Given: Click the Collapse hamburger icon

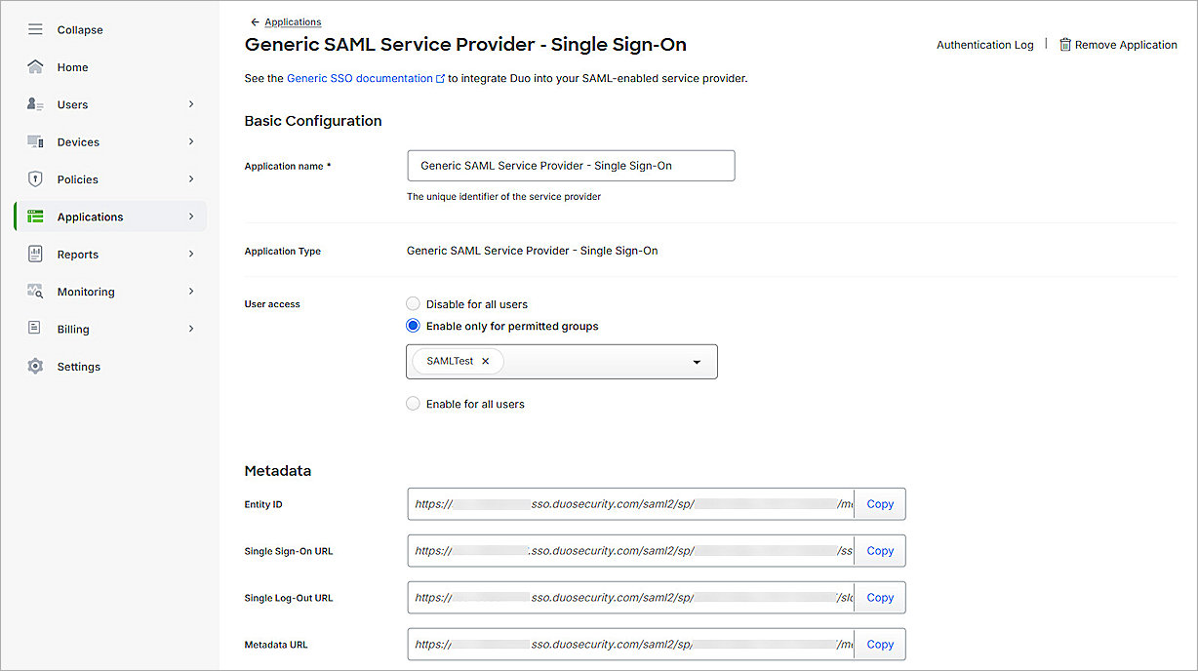Looking at the screenshot, I should 35,30.
